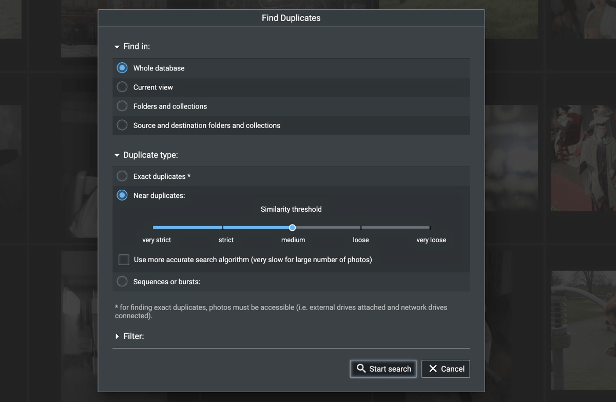
Task: Enable the more accurate search algorithm
Action: click(x=124, y=260)
